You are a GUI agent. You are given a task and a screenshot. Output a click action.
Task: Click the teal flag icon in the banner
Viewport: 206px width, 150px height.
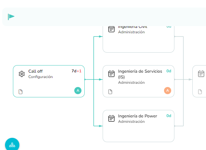[11, 17]
